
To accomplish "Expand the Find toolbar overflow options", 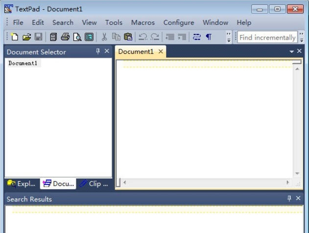I will [302, 37].
